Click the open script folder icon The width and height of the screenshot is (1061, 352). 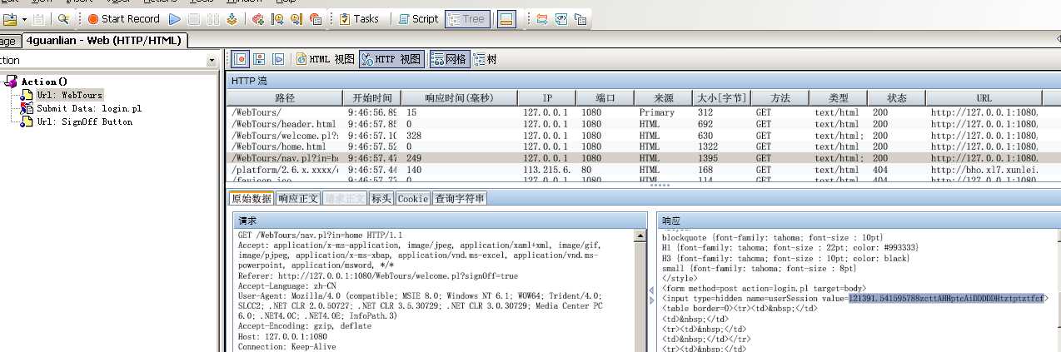point(9,18)
